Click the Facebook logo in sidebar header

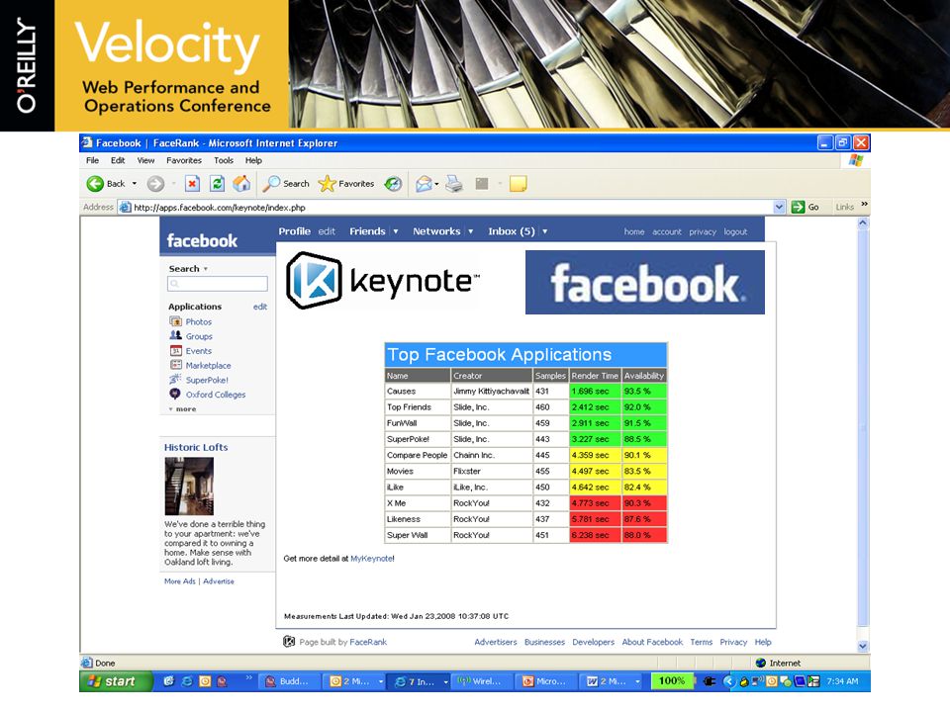point(202,241)
